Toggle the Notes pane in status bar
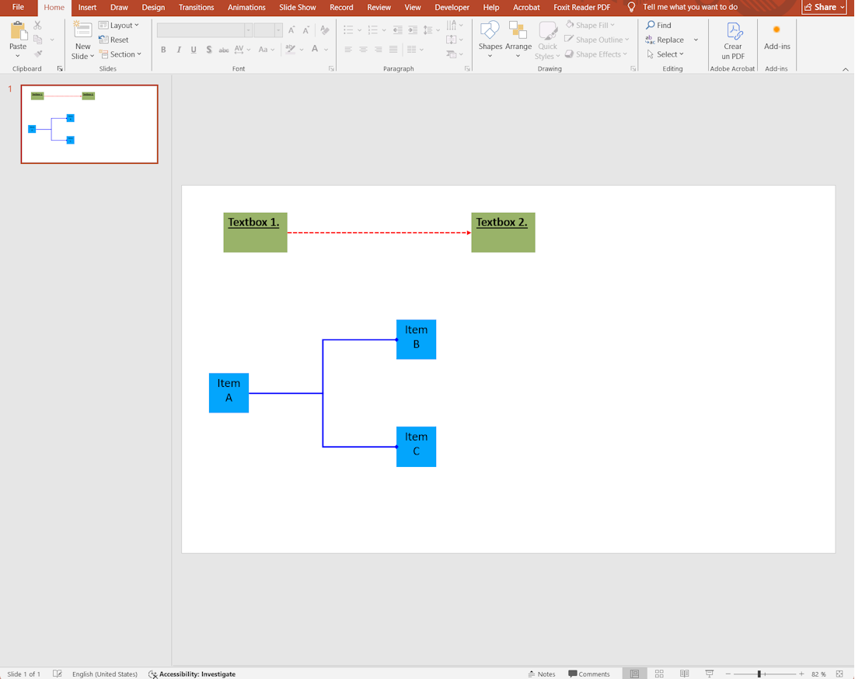This screenshot has width=855, height=679. pyautogui.click(x=542, y=674)
